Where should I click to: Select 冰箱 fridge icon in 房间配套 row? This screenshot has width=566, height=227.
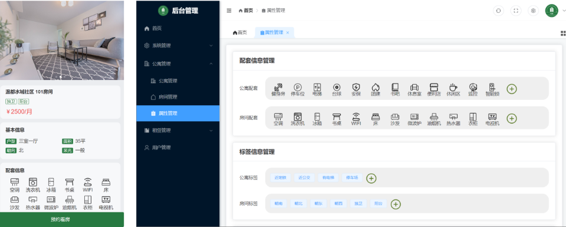pyautogui.click(x=317, y=117)
